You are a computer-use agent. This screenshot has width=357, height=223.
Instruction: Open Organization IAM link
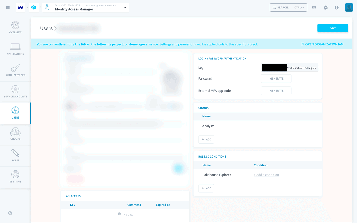[322, 44]
